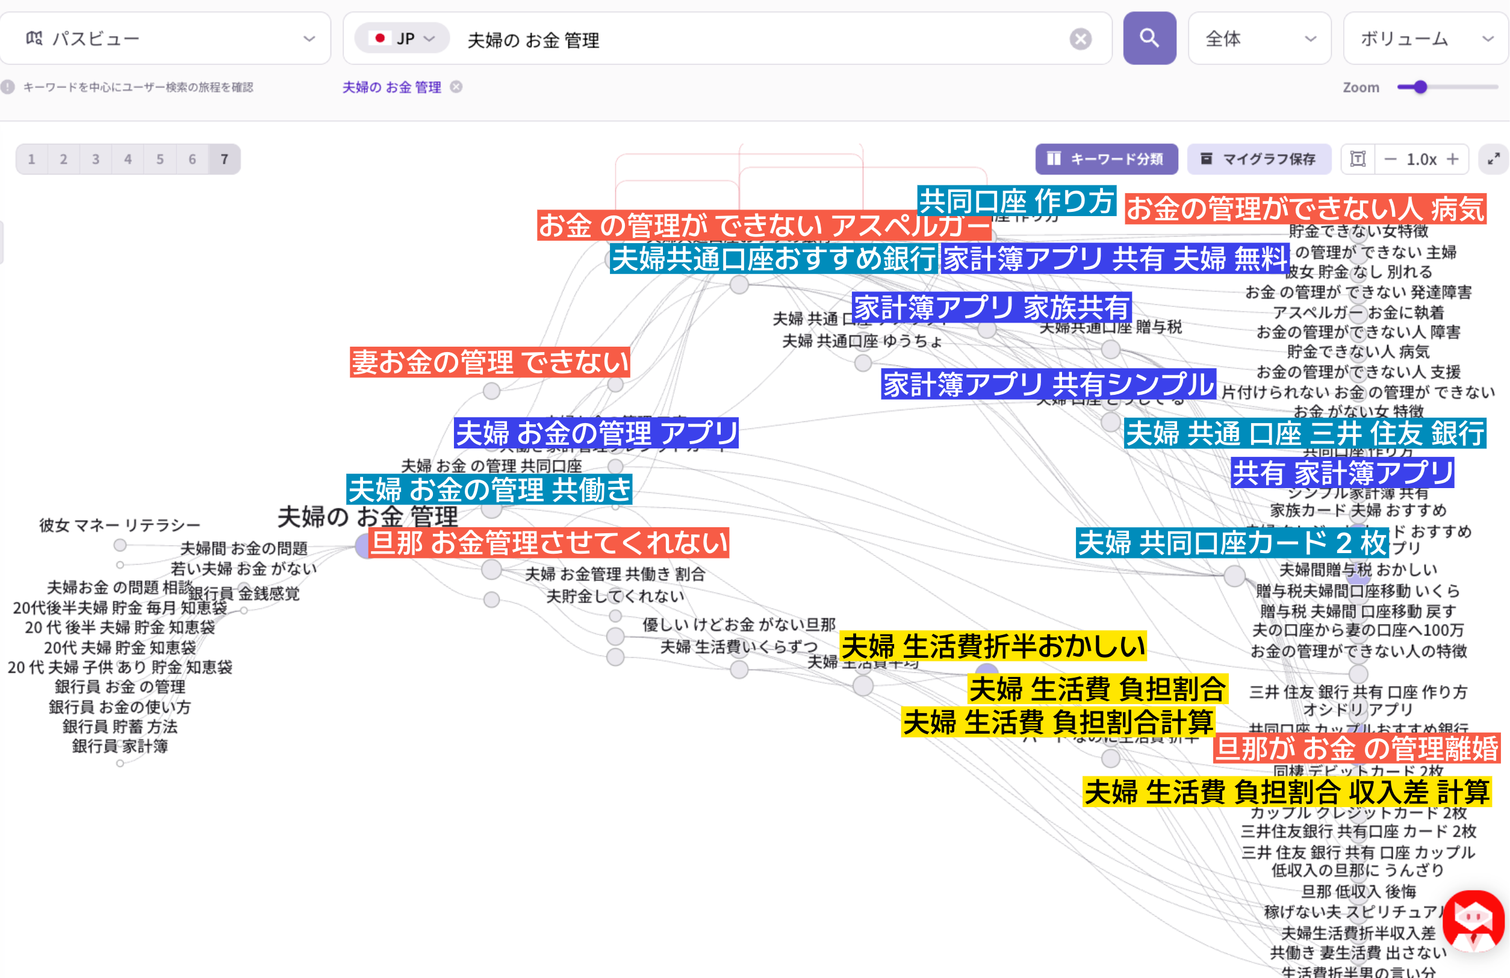Viewport: 1510px width, 978px height.
Task: Click the 妻お金の管理 できない keyword
Action: [490, 362]
